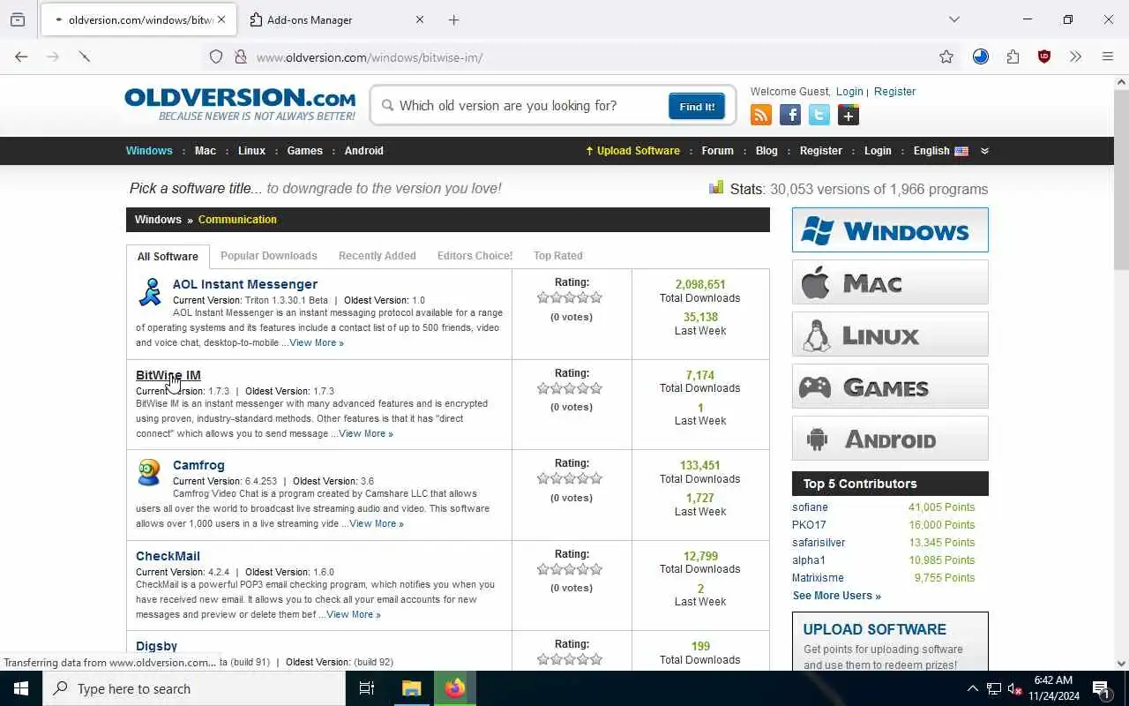This screenshot has height=706, width=1129.
Task: Switch to the Popular Downloads tab
Action: tap(268, 256)
